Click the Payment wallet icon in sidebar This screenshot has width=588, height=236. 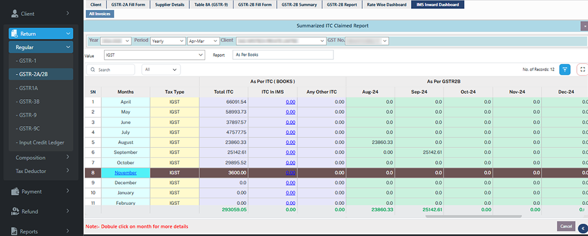click(x=14, y=191)
